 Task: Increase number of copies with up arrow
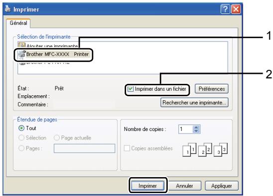click(196, 128)
